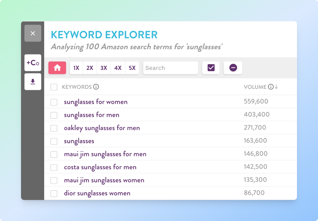
Task: Click the 'costa sunglasses for men' keyword
Action: (100, 167)
